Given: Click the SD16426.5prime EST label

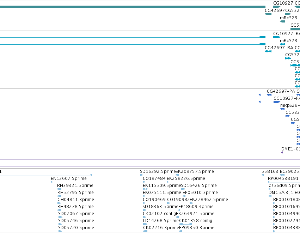Looking at the screenshot, I should tap(199, 186).
